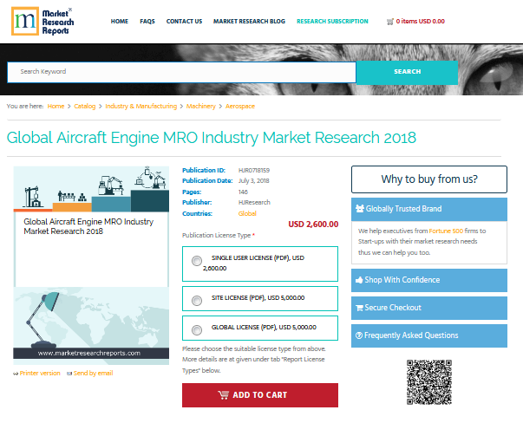Expand the Globally Trusted Brand panel
This screenshot has height=423, width=523.
(x=429, y=209)
